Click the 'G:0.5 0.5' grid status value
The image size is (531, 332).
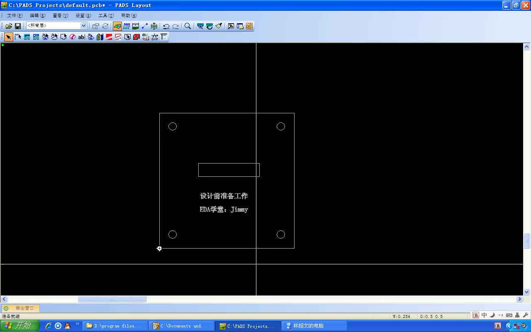431,316
